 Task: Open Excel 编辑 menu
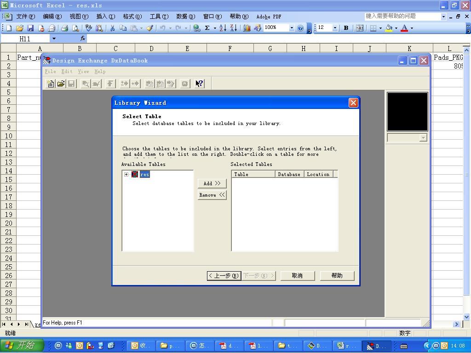(52, 17)
